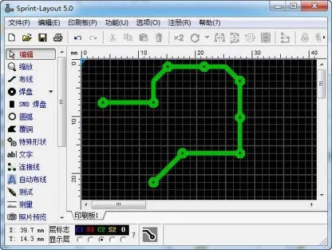Image resolution: width=332 pixels, height=250 pixels.
Task: Click the green C2 layer label
Action: pyautogui.click(x=102, y=230)
